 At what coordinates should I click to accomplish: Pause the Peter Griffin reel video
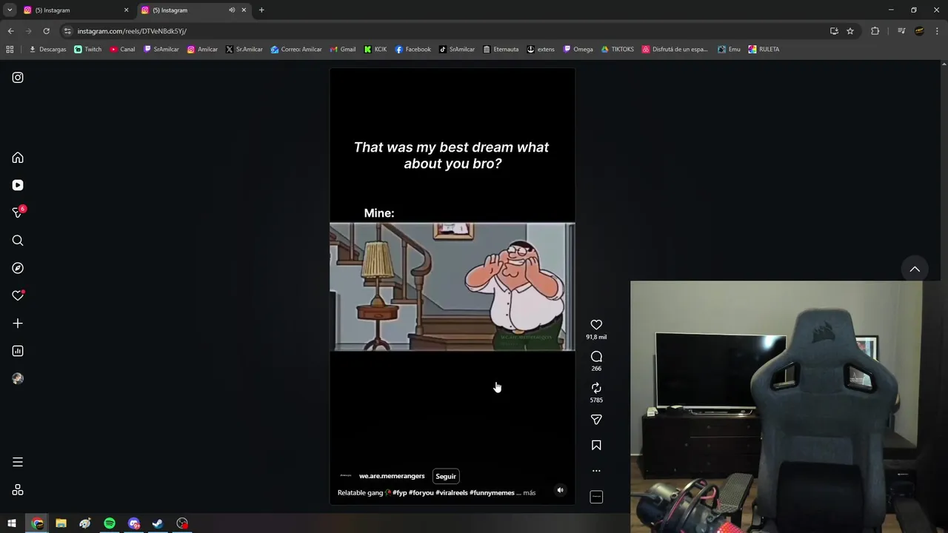pos(452,286)
